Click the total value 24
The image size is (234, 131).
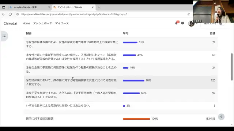pyautogui.click(x=214, y=68)
